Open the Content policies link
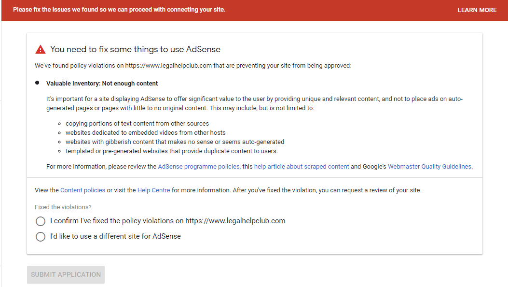 coord(82,190)
